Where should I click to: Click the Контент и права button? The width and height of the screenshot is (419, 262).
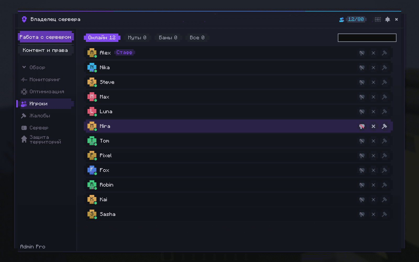click(46, 50)
